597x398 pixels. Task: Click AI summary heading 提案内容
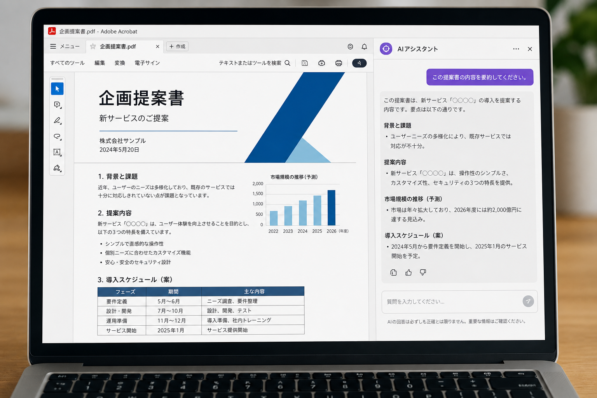395,162
